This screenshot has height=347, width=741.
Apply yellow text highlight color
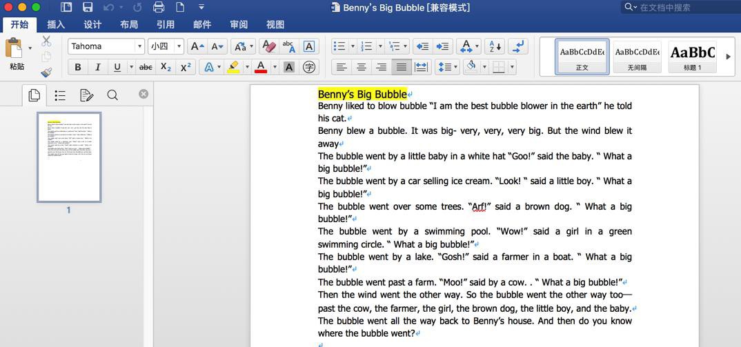coord(233,67)
